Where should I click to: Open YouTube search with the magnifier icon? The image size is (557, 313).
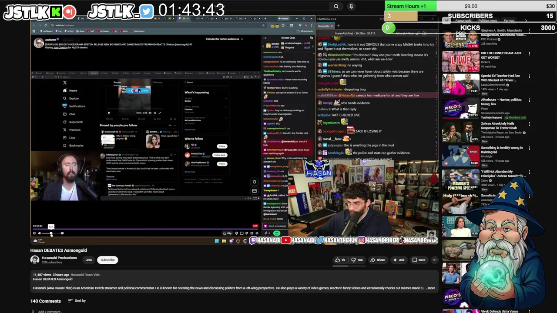tap(336, 6)
